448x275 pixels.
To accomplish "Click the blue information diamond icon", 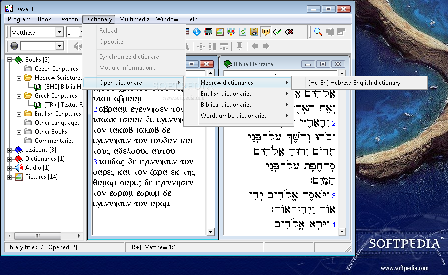I will 197,32.
